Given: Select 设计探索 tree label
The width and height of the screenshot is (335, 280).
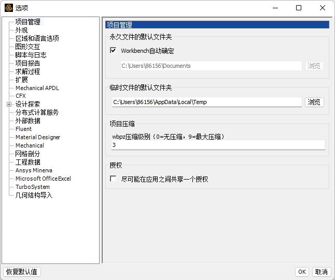Looking at the screenshot, I should coord(27,104).
